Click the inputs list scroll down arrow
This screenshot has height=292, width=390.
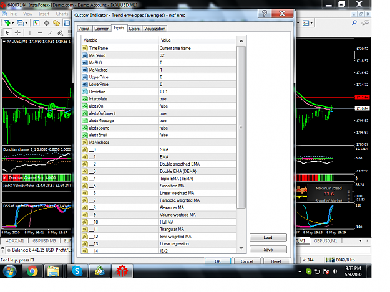click(241, 248)
